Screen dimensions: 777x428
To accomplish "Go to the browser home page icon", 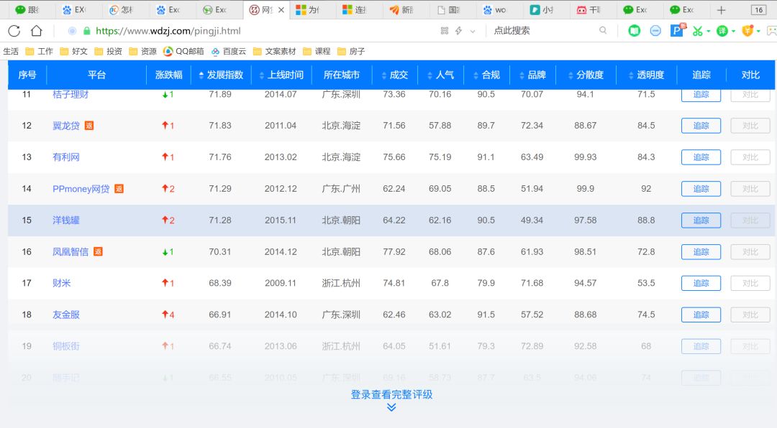I will click(x=36, y=31).
